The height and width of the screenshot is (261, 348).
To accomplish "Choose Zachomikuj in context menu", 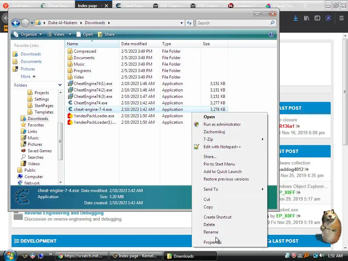I will [229, 132].
